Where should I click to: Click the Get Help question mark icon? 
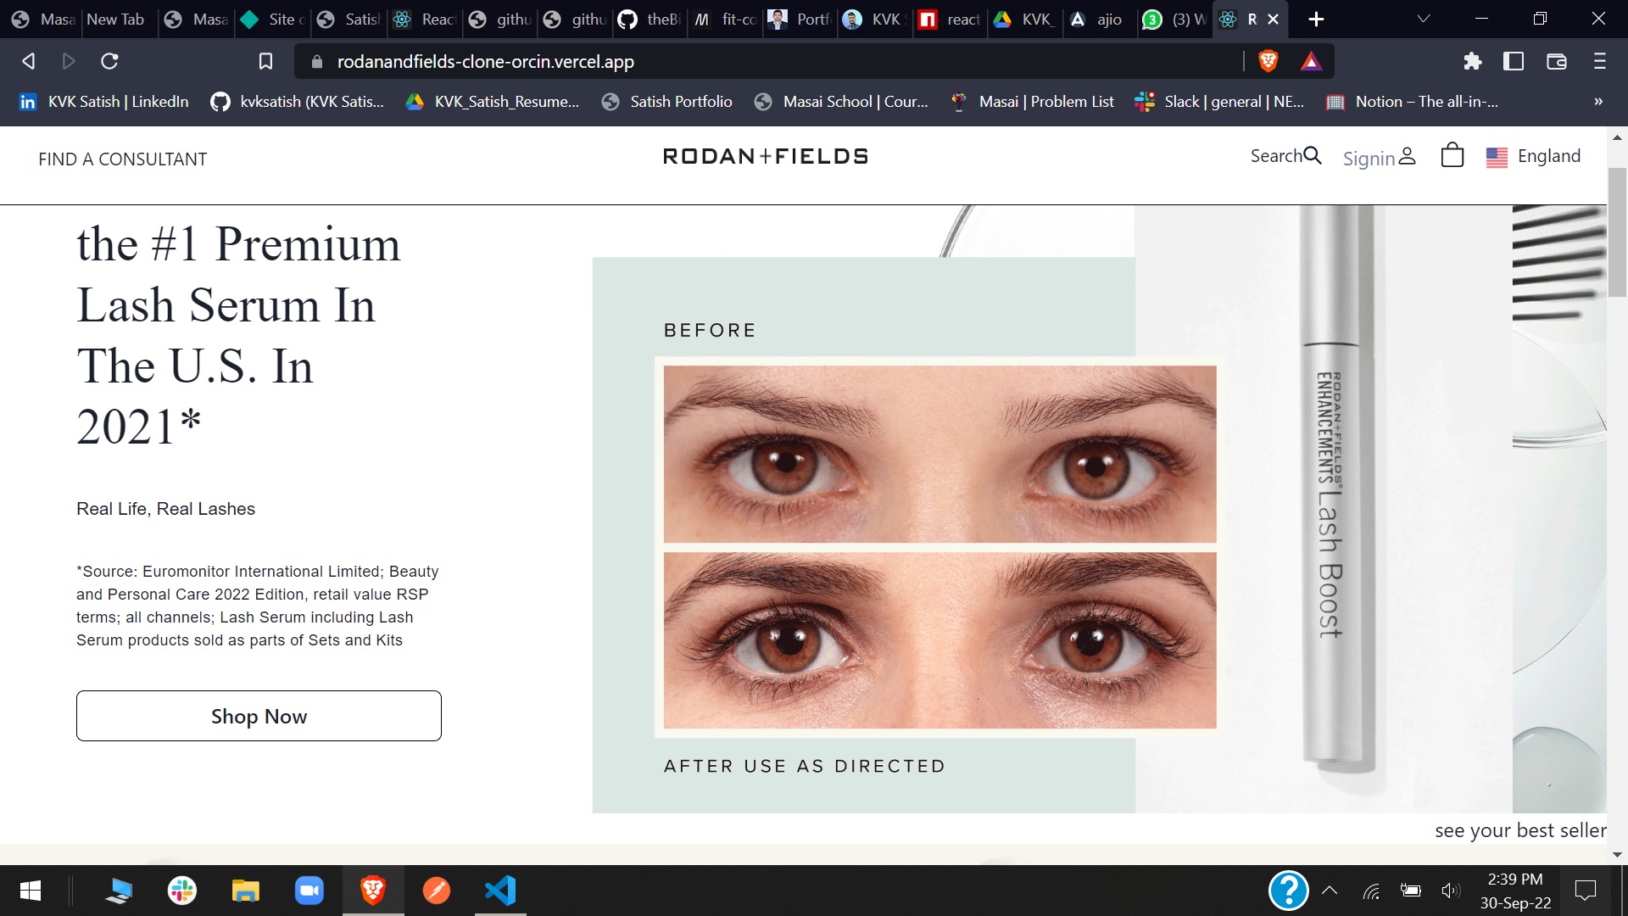point(1288,891)
